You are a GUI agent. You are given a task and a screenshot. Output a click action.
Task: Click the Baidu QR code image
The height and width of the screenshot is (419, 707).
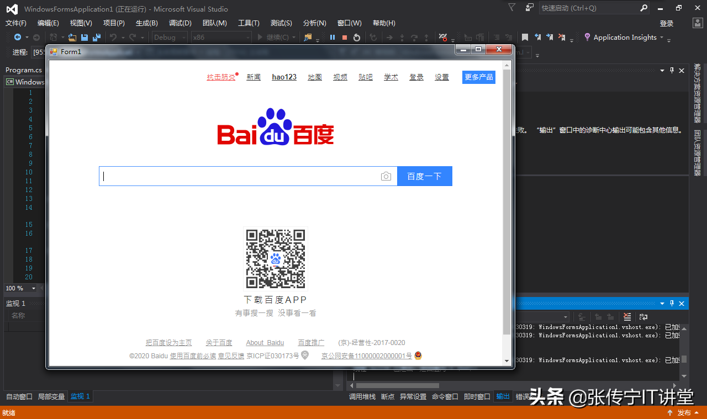pyautogui.click(x=276, y=259)
